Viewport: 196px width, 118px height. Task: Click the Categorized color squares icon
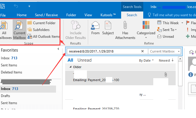coord(146,25)
